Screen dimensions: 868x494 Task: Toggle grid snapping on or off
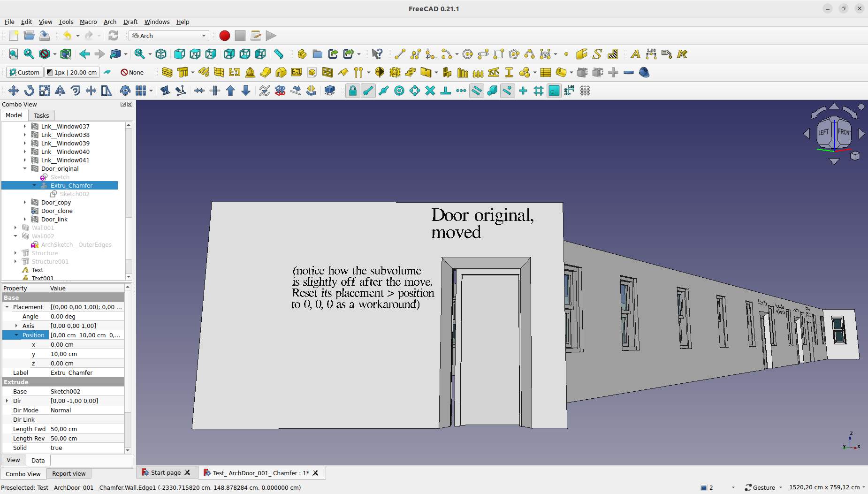[x=538, y=91]
